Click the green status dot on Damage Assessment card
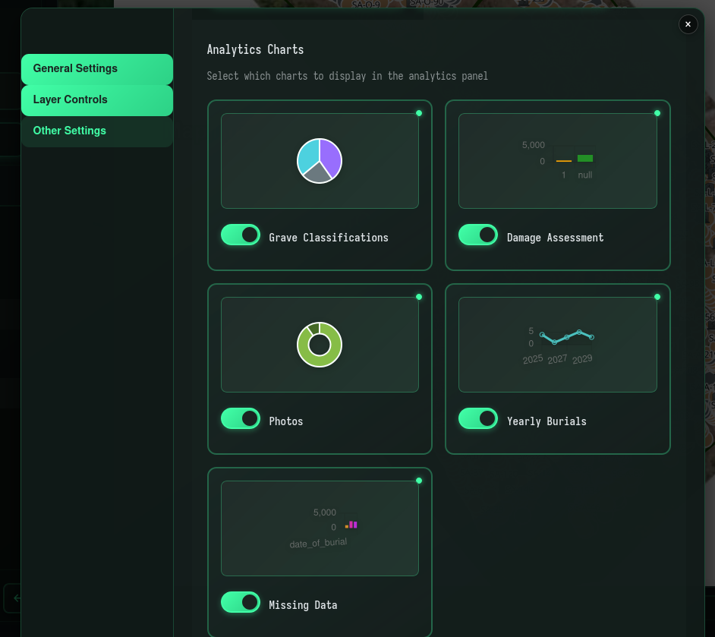This screenshot has width=715, height=637. point(657,112)
